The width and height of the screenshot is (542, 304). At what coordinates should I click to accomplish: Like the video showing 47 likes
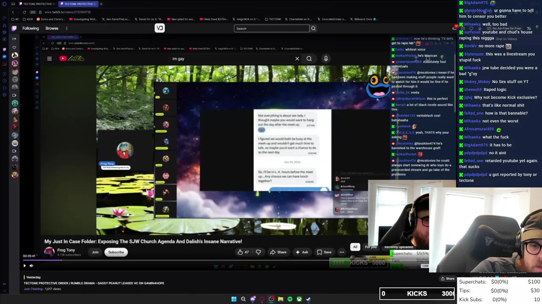point(243,252)
